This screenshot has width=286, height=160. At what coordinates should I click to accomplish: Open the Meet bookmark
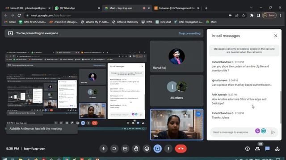[x=211, y=22]
